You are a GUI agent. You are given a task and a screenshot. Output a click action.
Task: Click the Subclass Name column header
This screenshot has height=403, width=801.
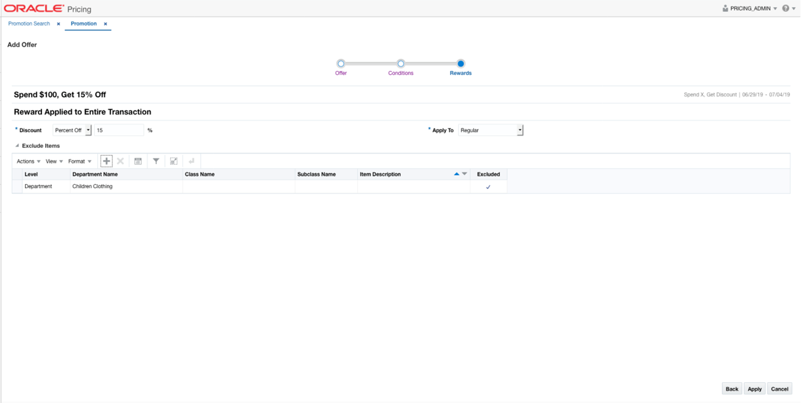(x=326, y=174)
